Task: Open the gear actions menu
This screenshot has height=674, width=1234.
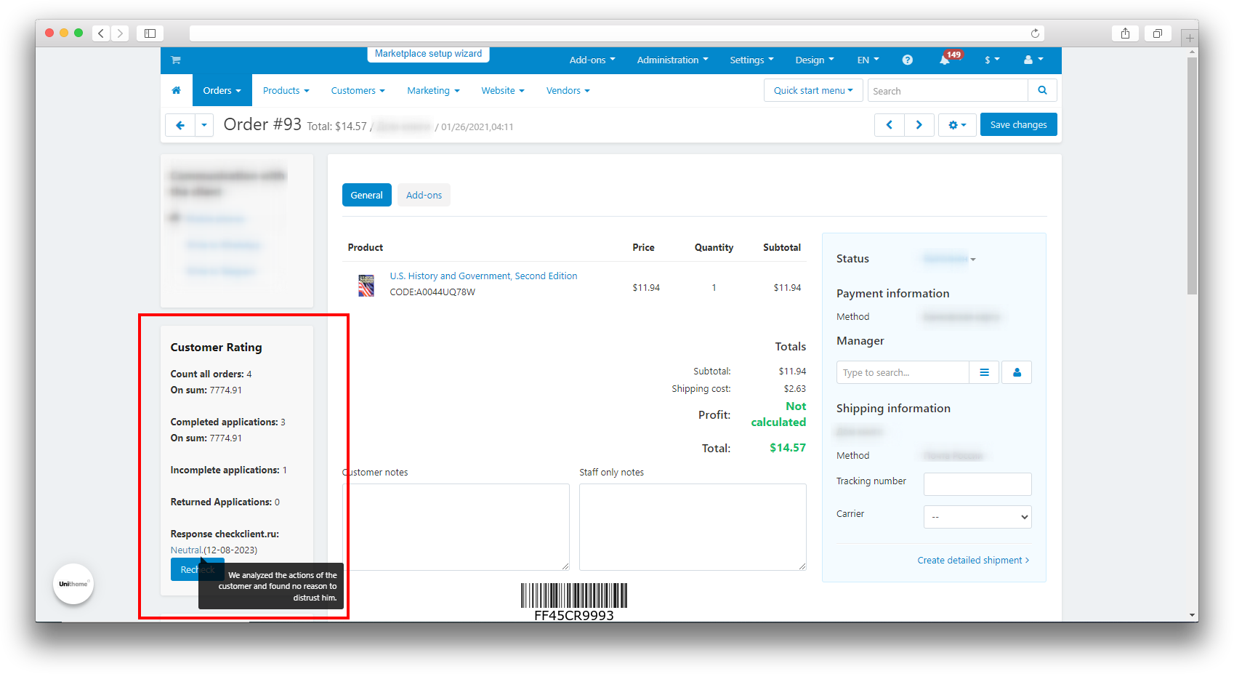Action: click(957, 125)
